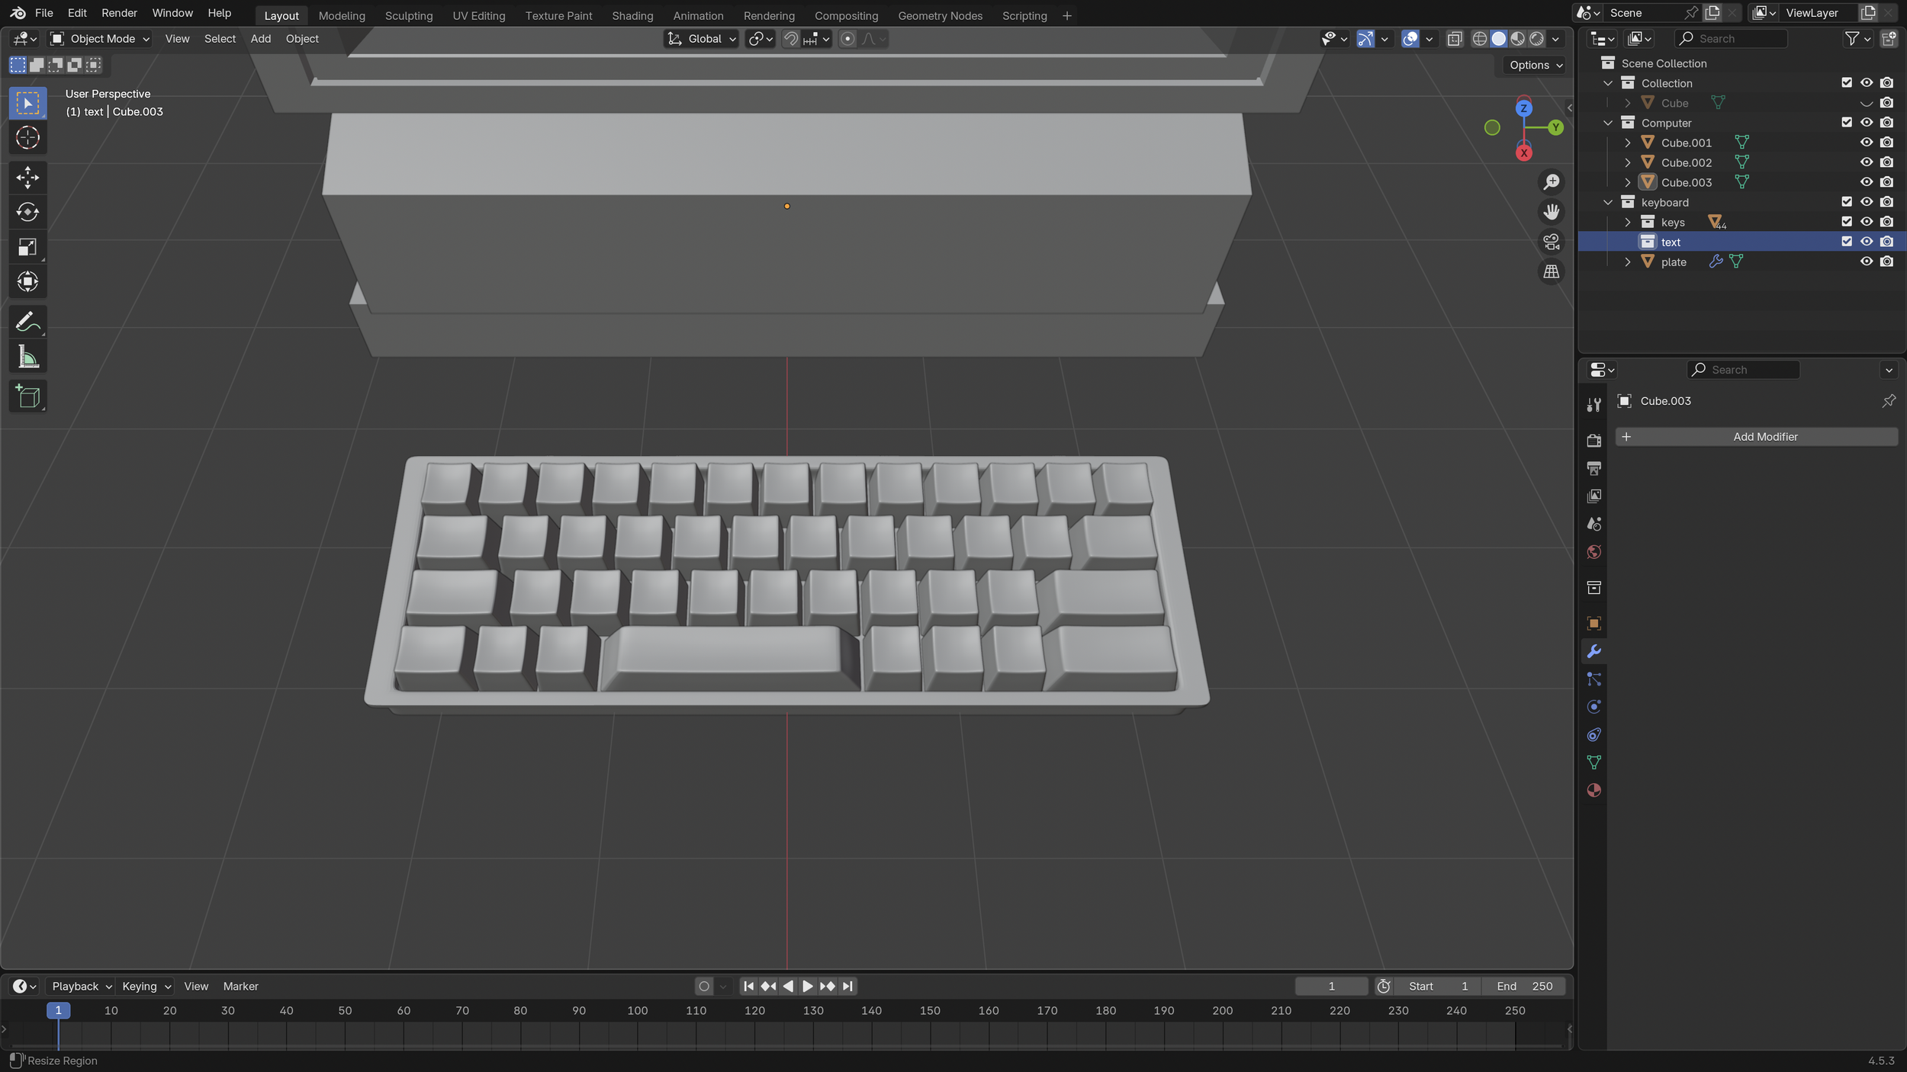Viewport: 1907px width, 1072px height.
Task: Open the Render menu
Action: pyautogui.click(x=119, y=13)
